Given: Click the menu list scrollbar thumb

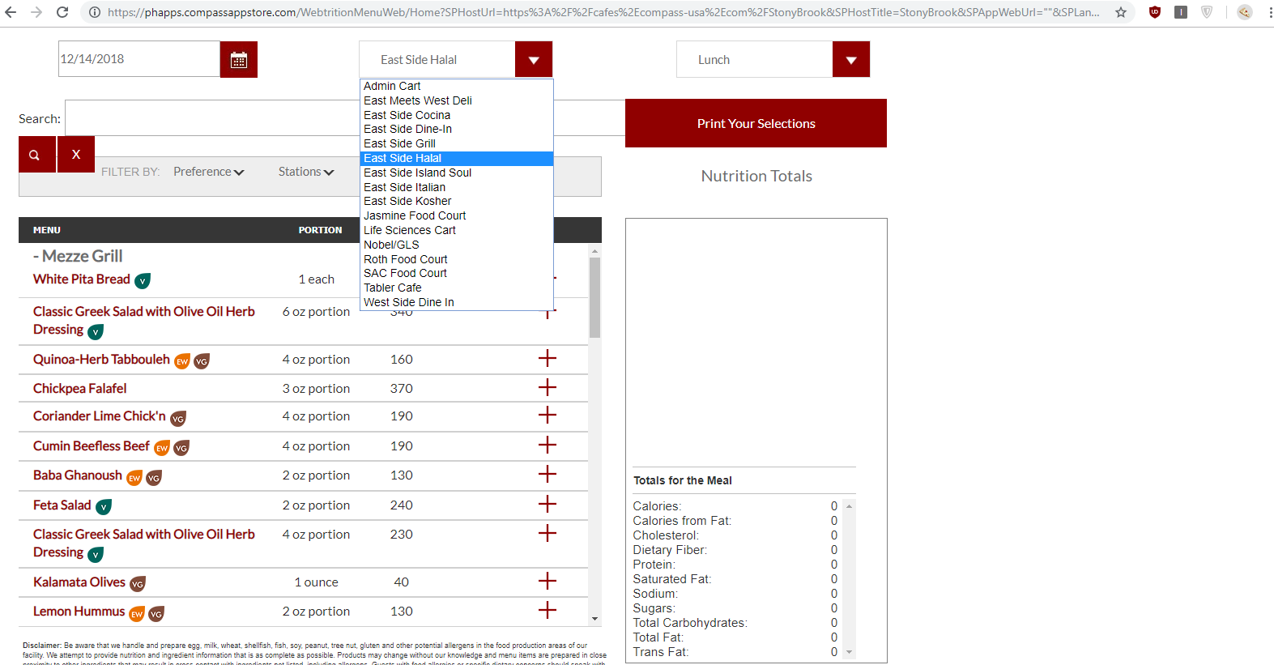Looking at the screenshot, I should pos(595,297).
